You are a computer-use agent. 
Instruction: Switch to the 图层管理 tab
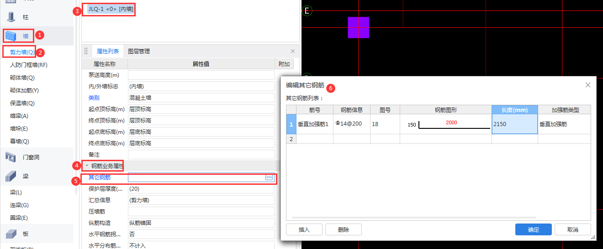coord(139,51)
